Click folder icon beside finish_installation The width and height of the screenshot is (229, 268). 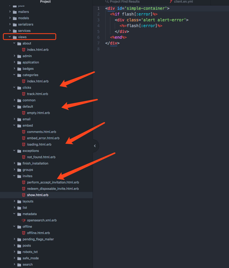19,163
